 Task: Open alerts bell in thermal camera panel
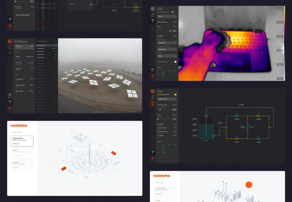coord(153,14)
